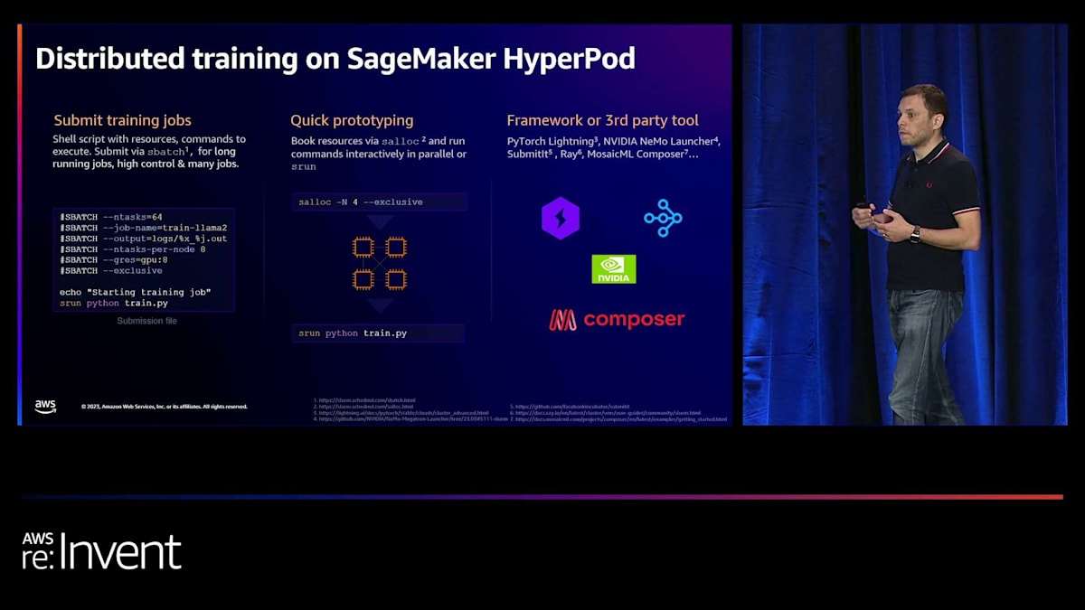Click the '#SBATCH --job-name=train-llama2' line
The height and width of the screenshot is (610, 1085).
pyautogui.click(x=143, y=228)
